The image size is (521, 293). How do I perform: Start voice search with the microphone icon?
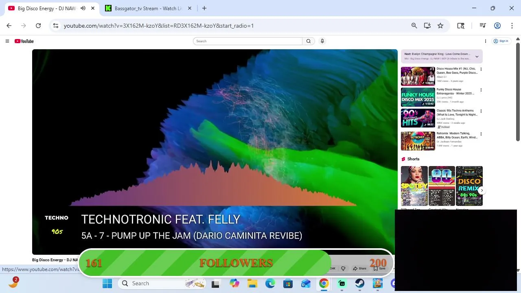click(x=322, y=41)
